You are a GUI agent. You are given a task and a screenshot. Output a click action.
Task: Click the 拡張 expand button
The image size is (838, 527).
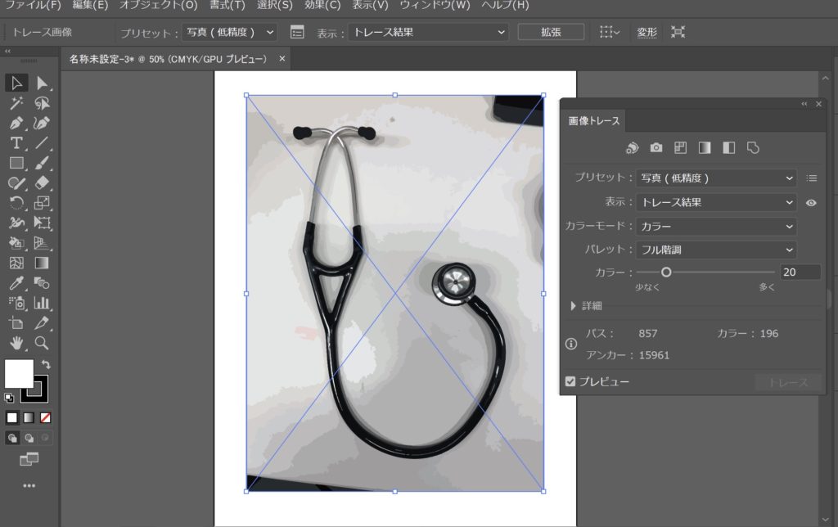pos(551,32)
